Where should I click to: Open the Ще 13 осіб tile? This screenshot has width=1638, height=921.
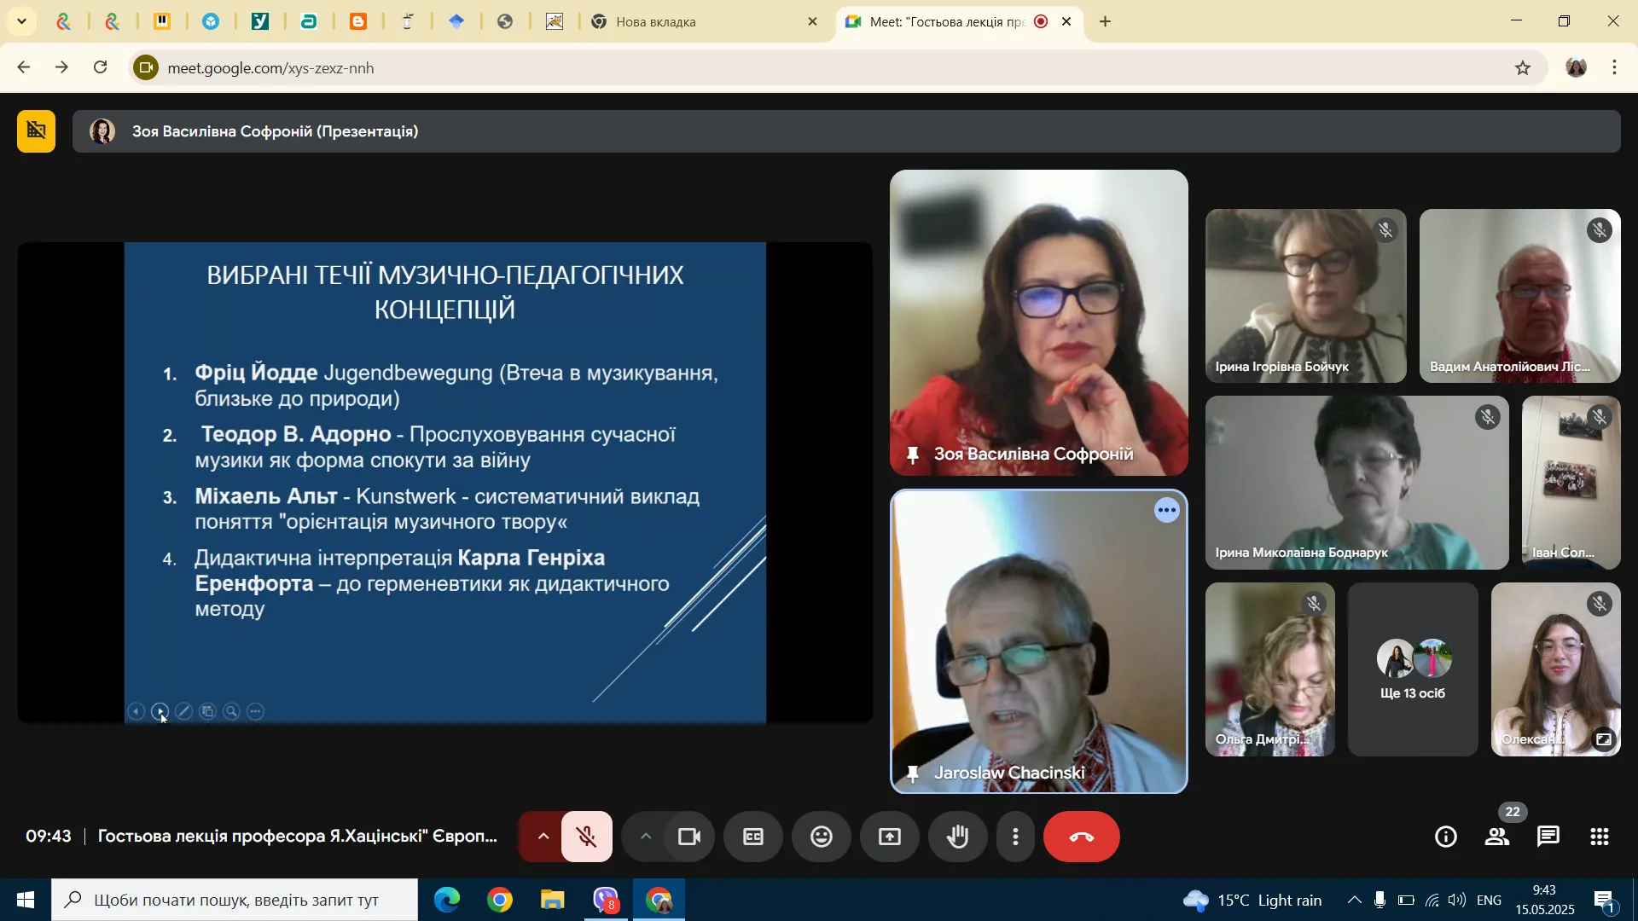pos(1413,669)
